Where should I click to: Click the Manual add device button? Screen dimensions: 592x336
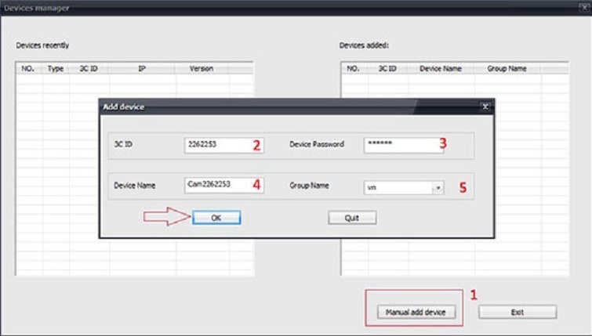415,312
